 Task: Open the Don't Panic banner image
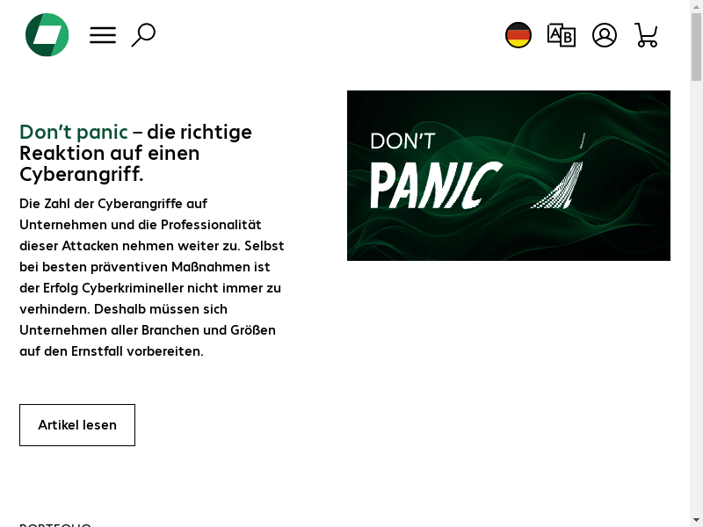[509, 175]
